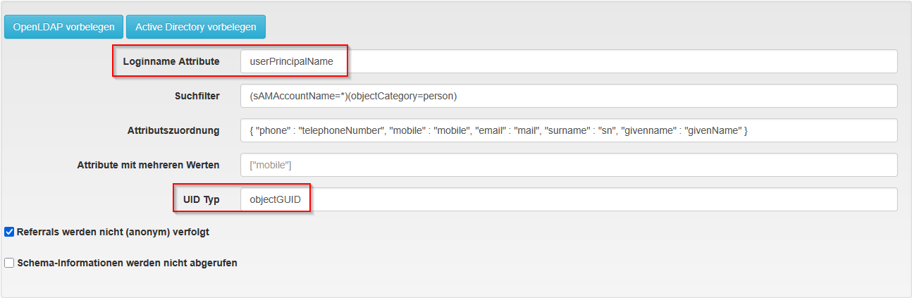
Task: Click the Loginname Attribute label
Action: (171, 61)
